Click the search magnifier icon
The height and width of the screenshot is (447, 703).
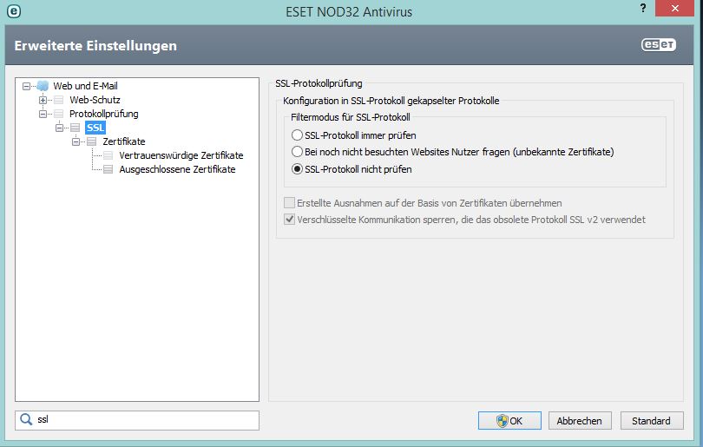coord(26,419)
